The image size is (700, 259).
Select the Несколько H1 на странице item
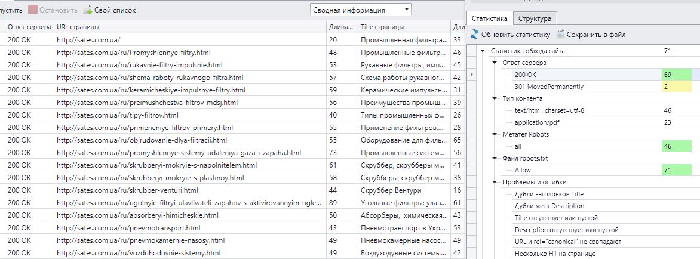tap(555, 254)
